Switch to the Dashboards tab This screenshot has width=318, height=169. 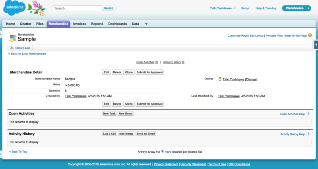point(118,24)
